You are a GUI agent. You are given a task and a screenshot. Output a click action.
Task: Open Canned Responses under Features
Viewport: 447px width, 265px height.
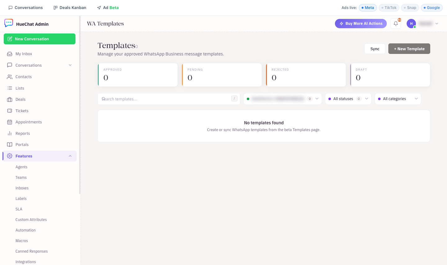32,251
